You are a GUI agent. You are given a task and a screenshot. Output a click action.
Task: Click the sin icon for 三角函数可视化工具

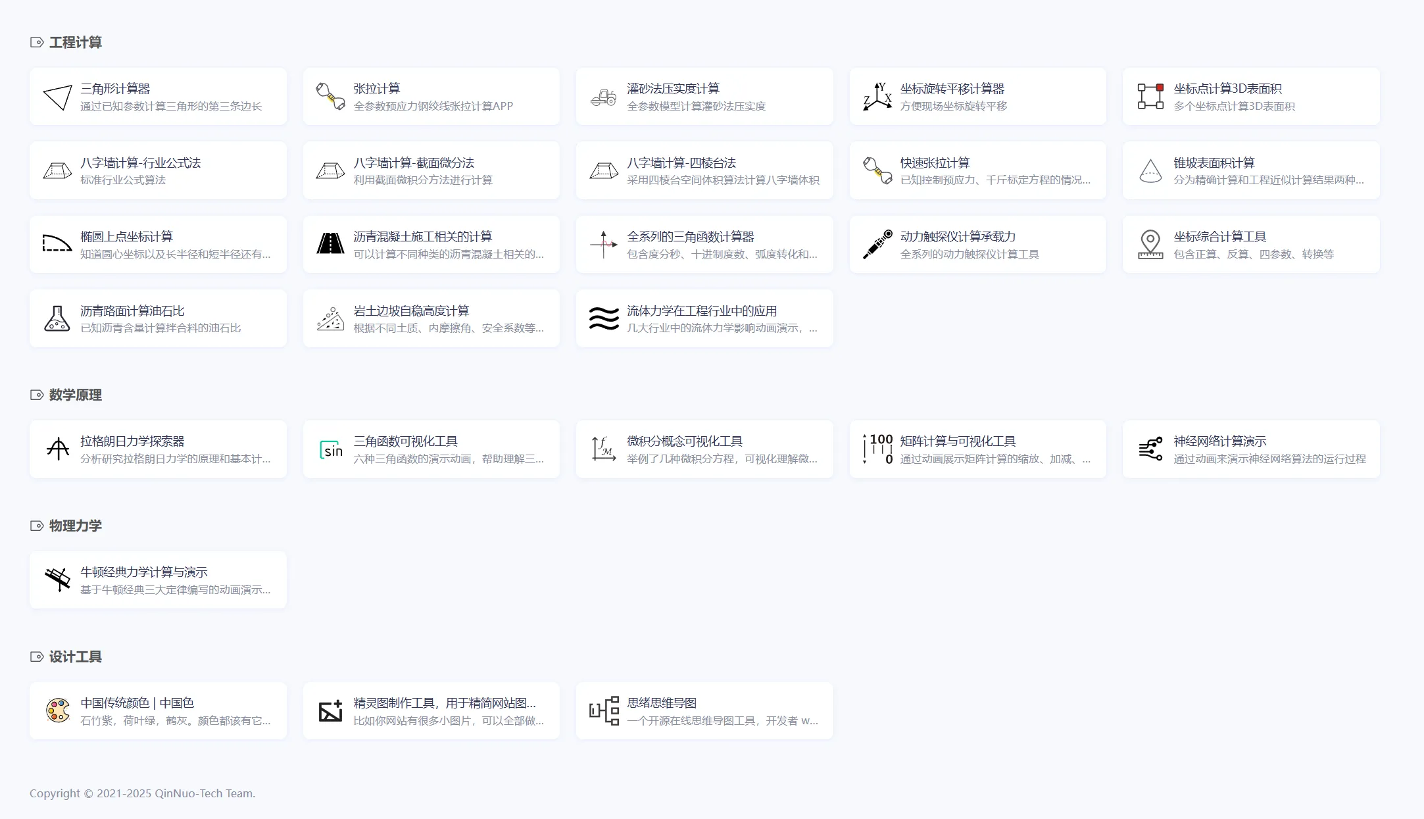(x=330, y=449)
